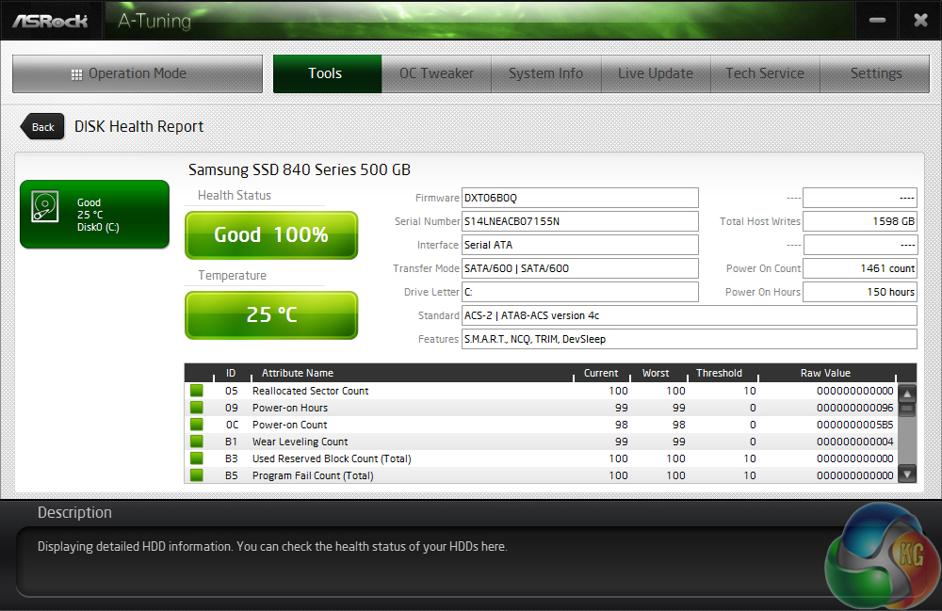Click the Transfer Mode field SATA/600

(579, 268)
